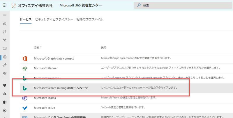Go to Home in sidebar

[x=5, y=23]
